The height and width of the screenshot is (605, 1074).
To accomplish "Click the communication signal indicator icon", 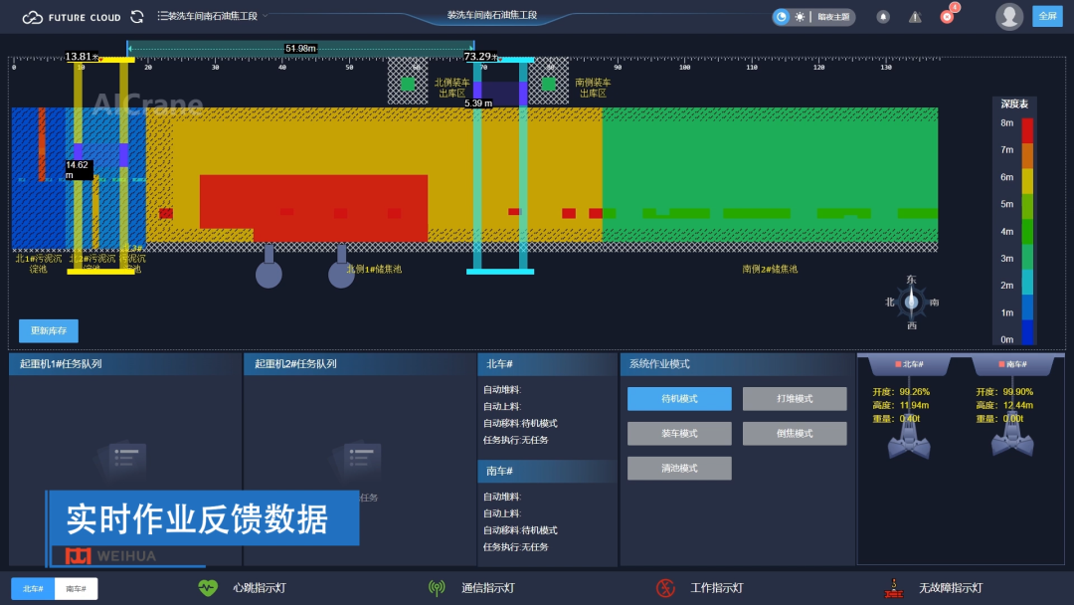I will pos(437,588).
